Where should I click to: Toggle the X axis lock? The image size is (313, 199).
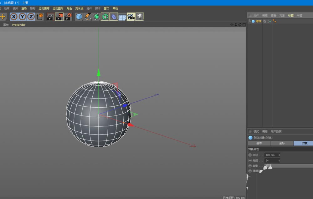[14, 17]
